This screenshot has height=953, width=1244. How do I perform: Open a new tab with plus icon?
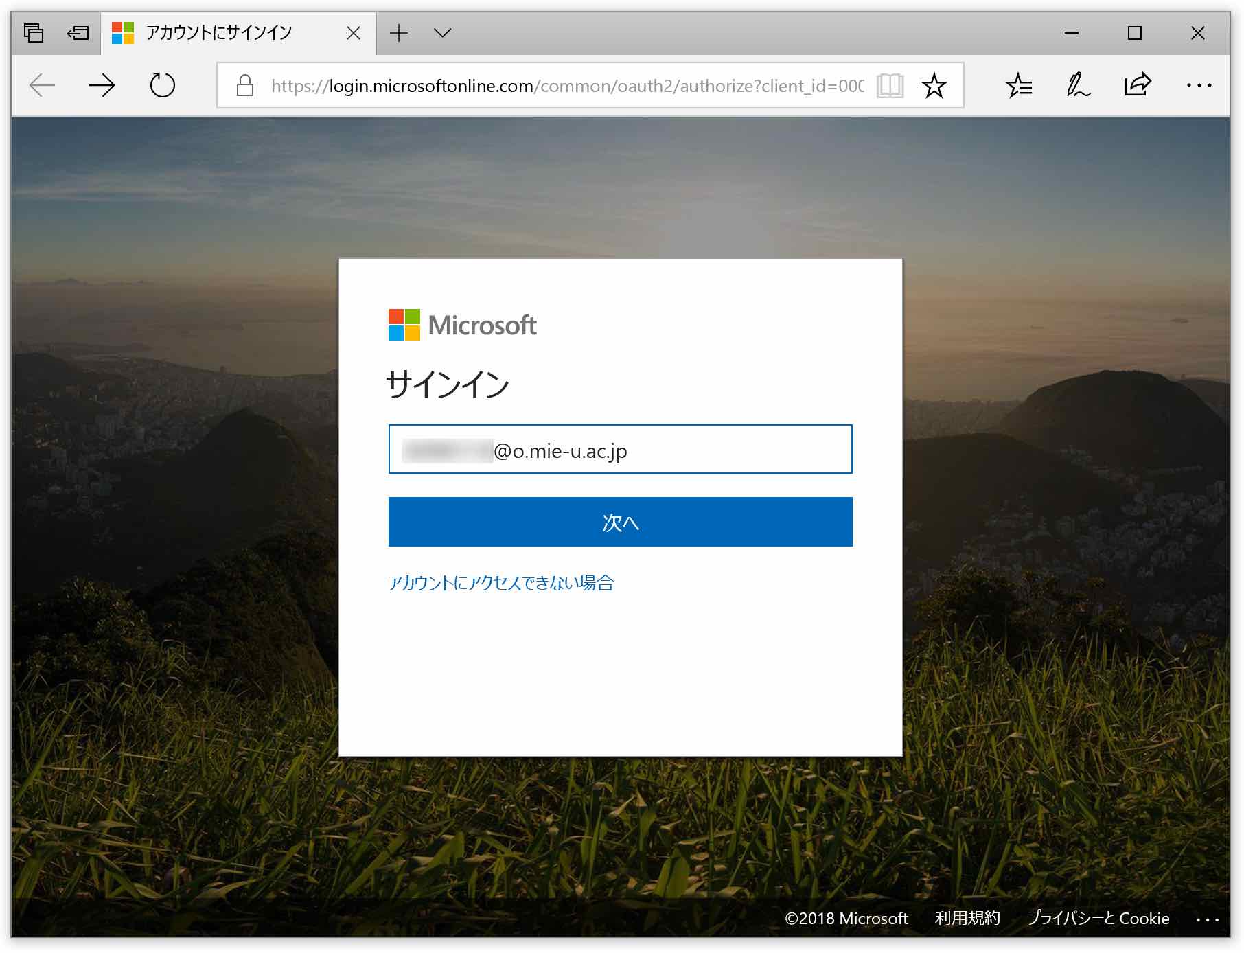tap(399, 33)
